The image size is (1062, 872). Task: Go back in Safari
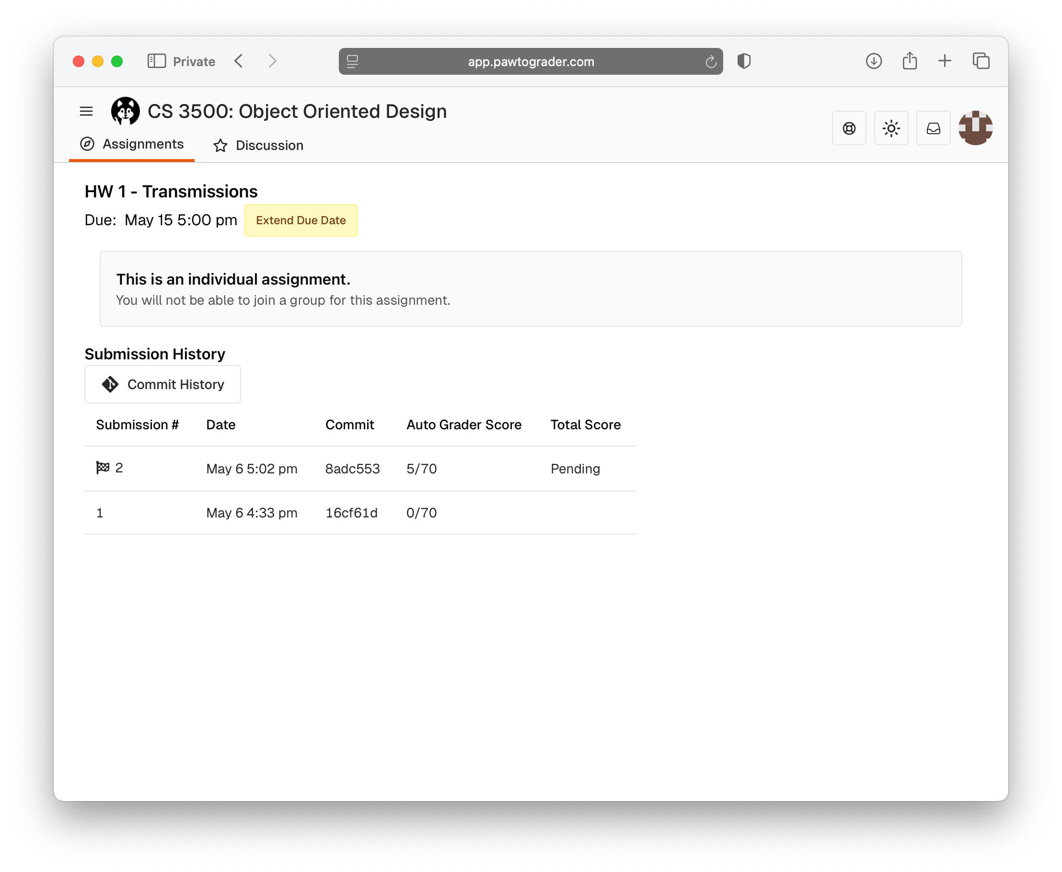click(239, 61)
